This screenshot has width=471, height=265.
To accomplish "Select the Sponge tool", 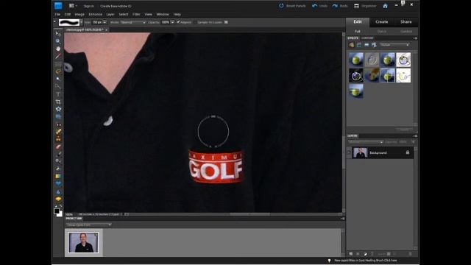I will 58,199.
